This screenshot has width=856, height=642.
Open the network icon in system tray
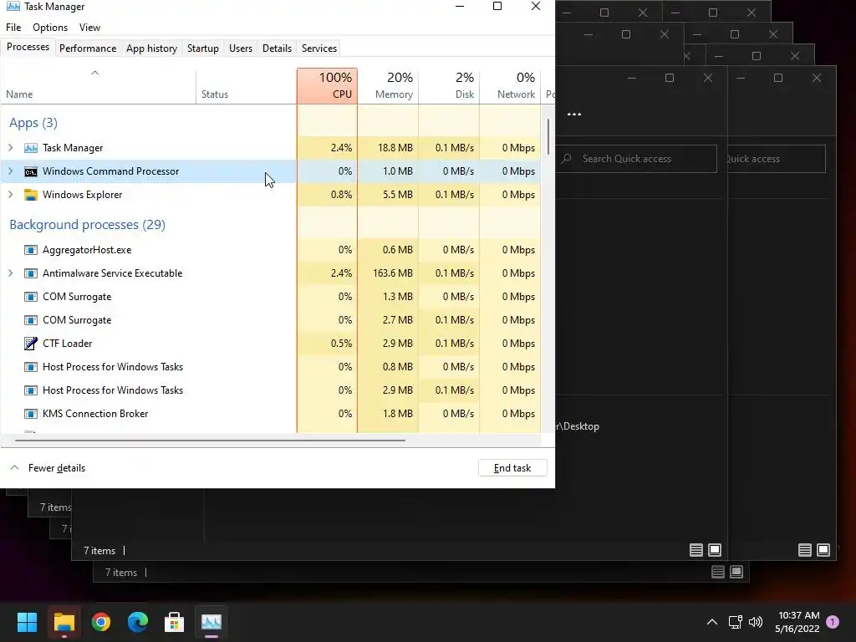coord(735,622)
